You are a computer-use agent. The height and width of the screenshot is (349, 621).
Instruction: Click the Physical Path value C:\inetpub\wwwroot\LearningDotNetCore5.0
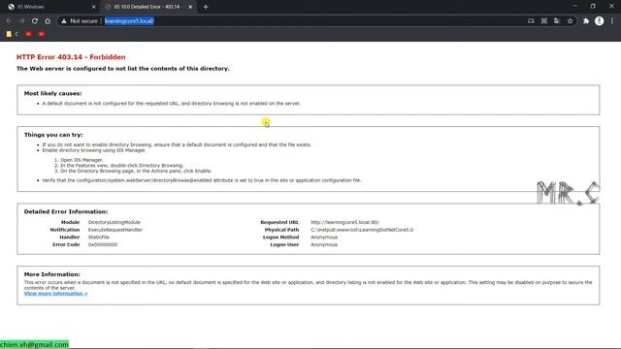click(x=362, y=230)
